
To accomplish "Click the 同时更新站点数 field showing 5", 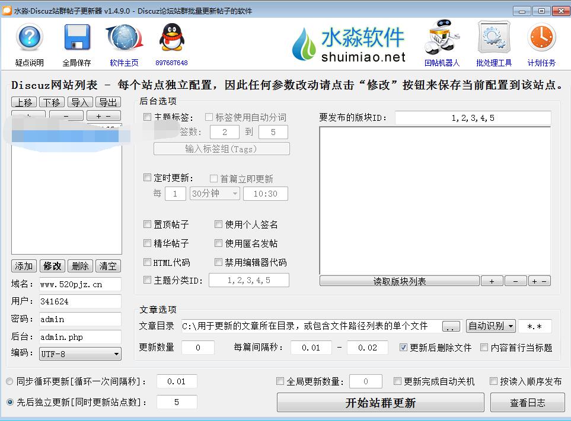I will tap(177, 402).
